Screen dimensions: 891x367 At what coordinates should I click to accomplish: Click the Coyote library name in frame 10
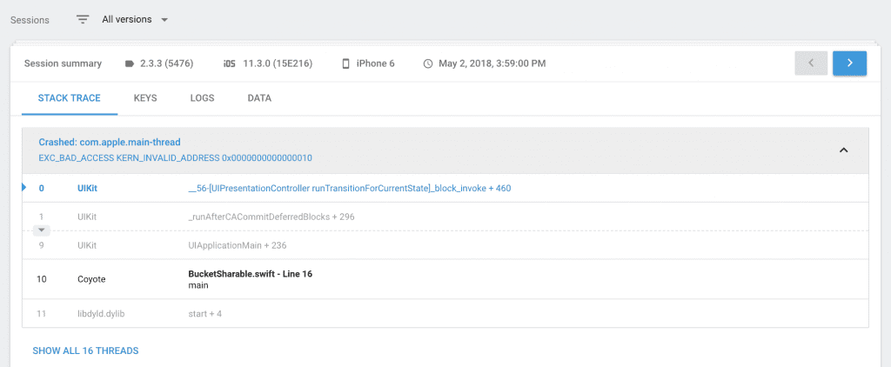pyautogui.click(x=91, y=279)
